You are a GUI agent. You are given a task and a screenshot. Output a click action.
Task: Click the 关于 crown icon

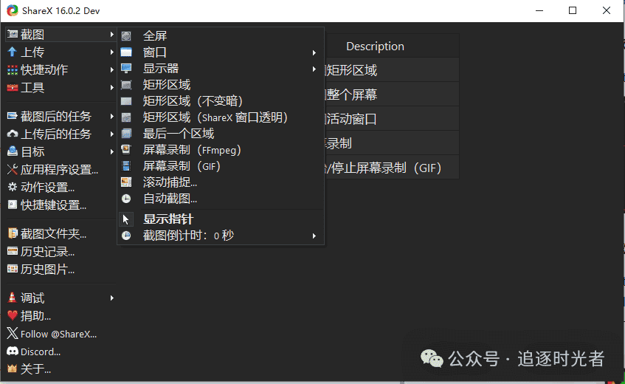tap(13, 368)
